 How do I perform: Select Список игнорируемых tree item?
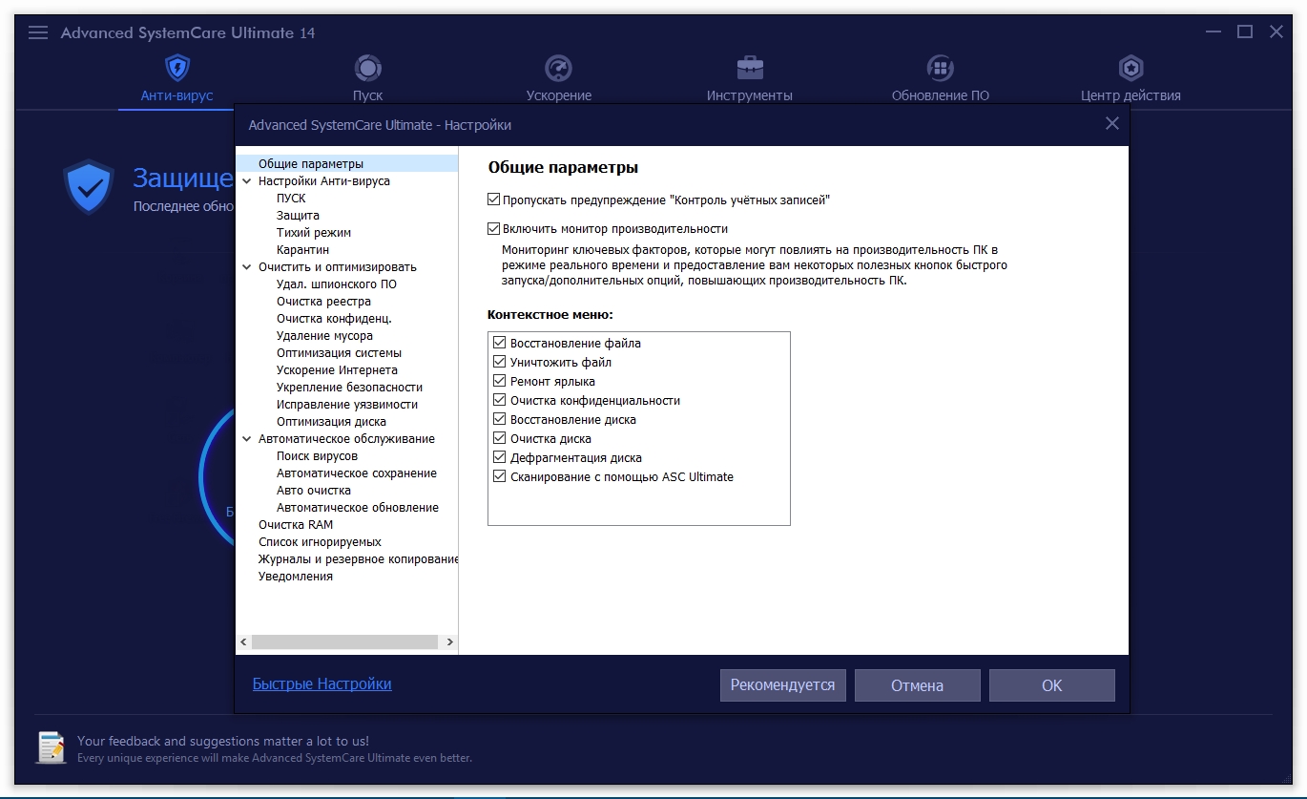click(x=320, y=541)
